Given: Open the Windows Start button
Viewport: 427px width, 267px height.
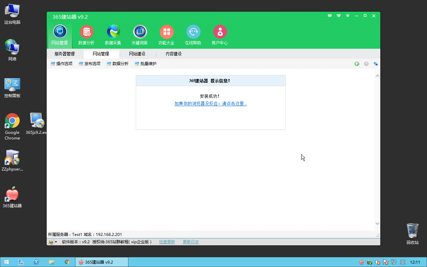Looking at the screenshot, I should [6, 262].
